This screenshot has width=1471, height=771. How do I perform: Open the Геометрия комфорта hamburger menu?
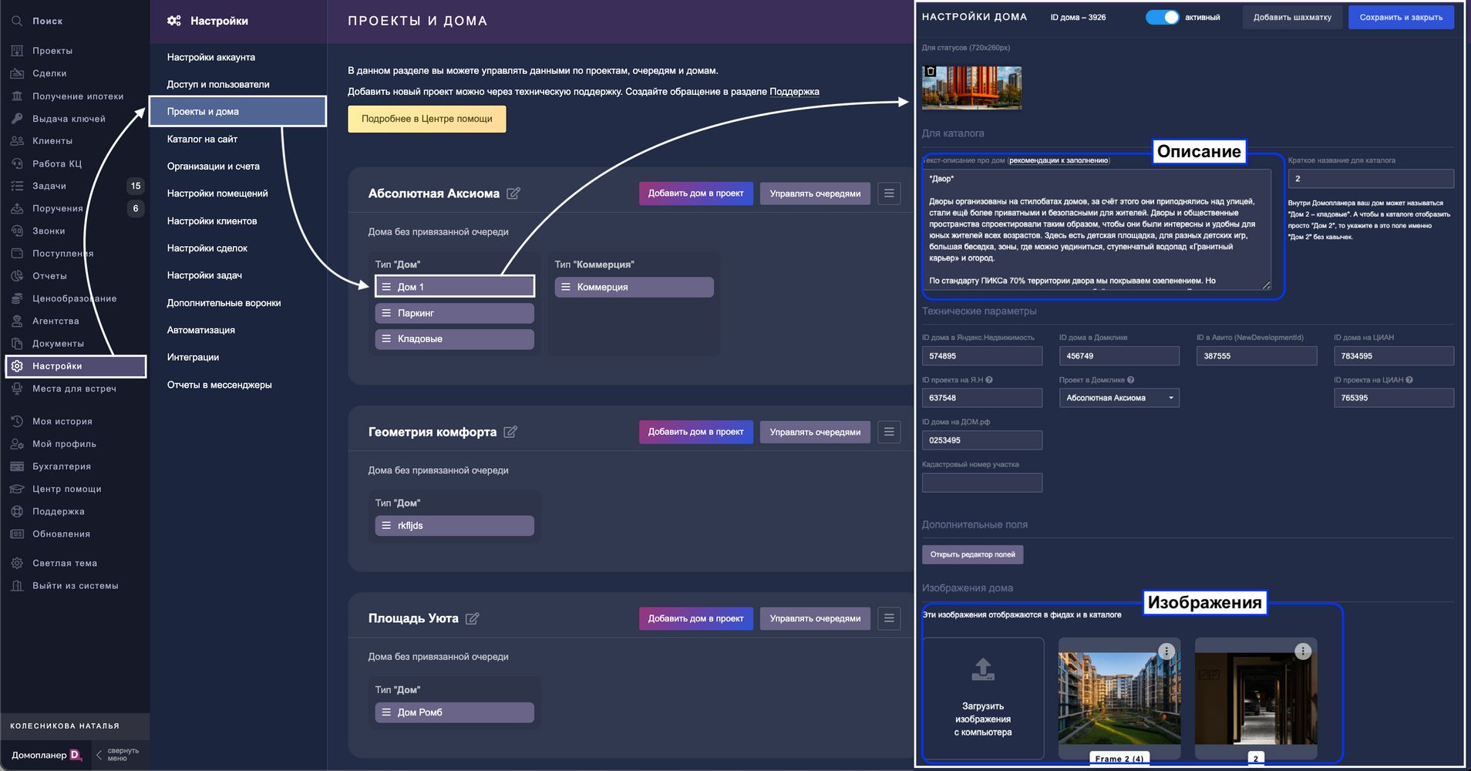889,432
